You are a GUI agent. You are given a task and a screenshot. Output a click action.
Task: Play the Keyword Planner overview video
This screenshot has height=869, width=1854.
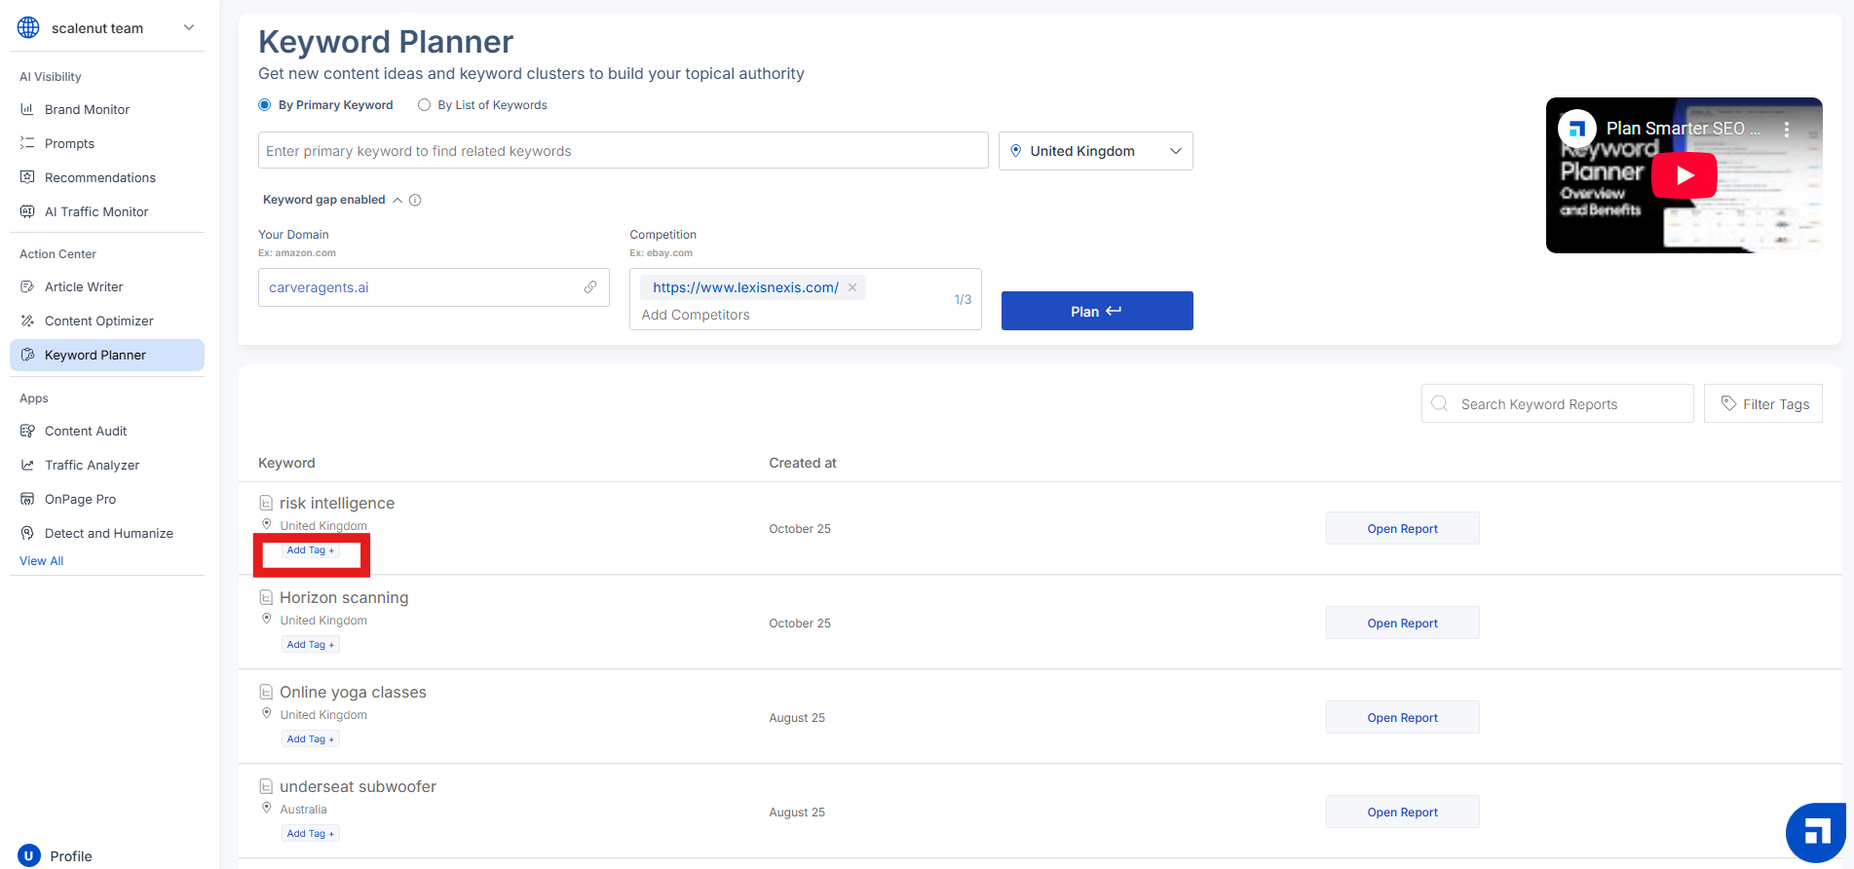(1684, 175)
